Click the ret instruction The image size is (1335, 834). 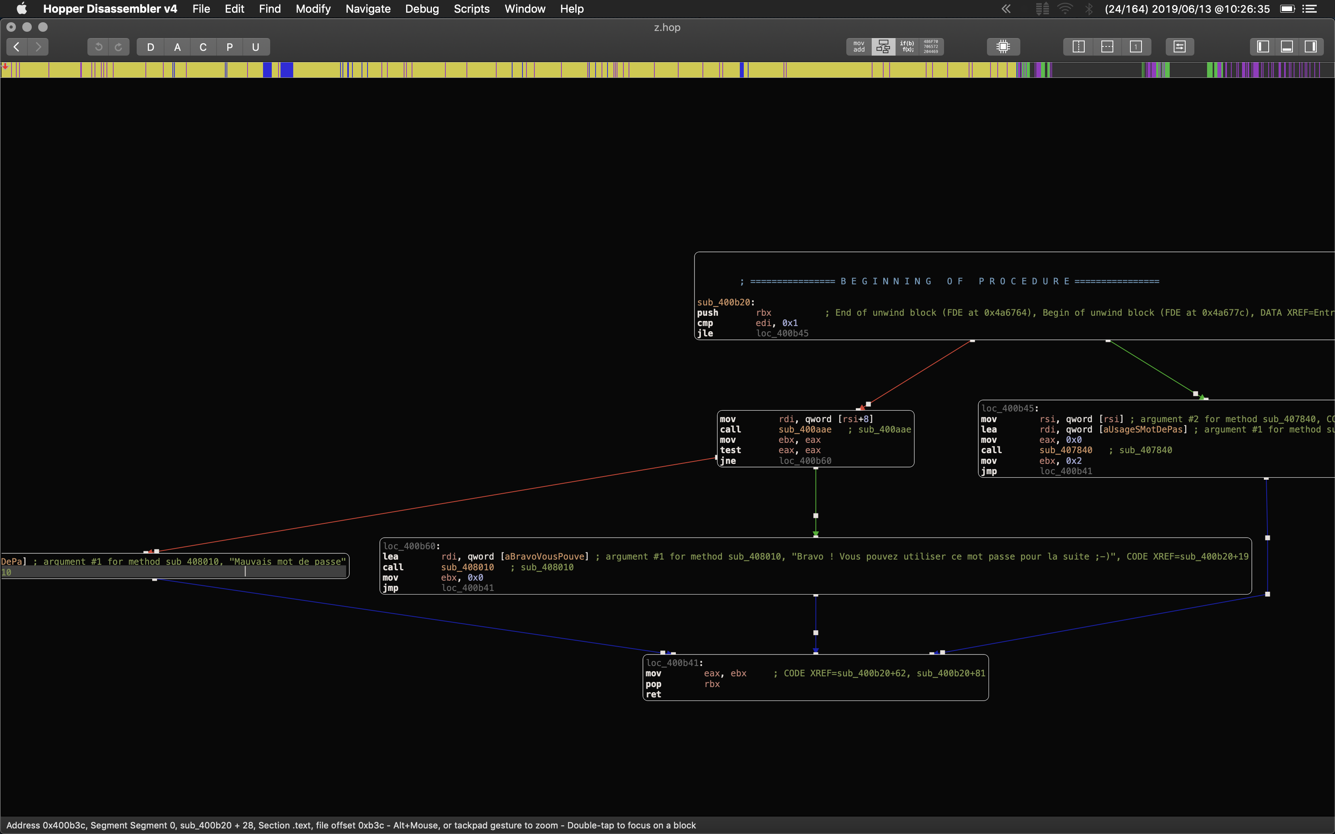click(653, 695)
